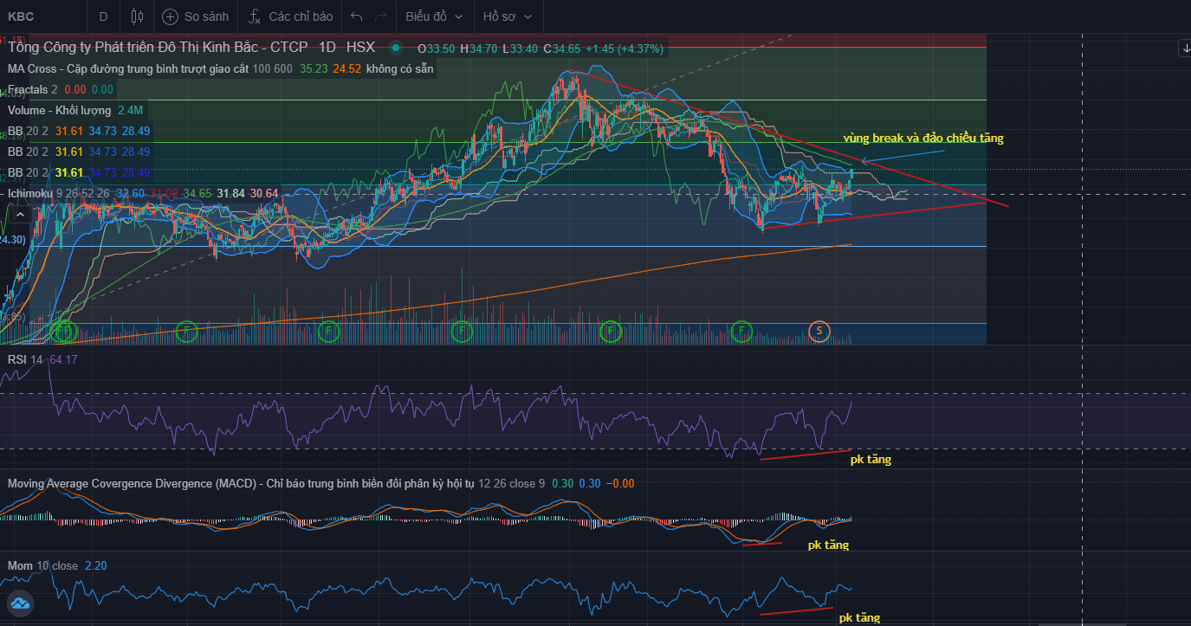Open the 'D' timeframe interval selector
Image resolution: width=1191 pixels, height=626 pixels.
pos(104,16)
